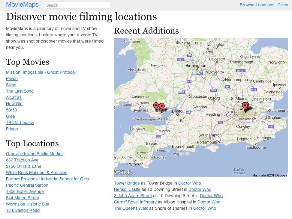Image resolution: width=292 pixels, height=219 pixels.
Task: Click the Oxford label on the map
Action: click(x=214, y=98)
